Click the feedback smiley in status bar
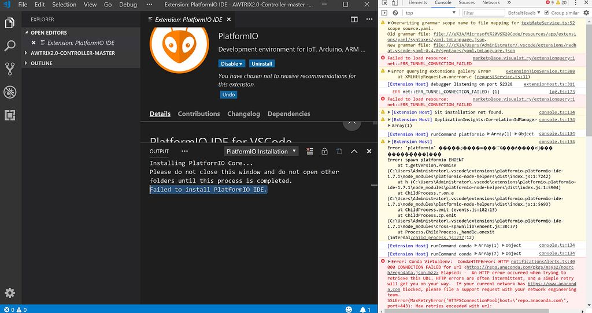 tap(349, 310)
